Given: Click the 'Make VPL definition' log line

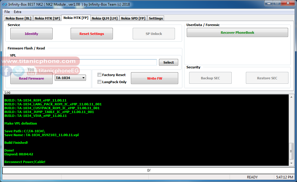Looking at the screenshot, I should coord(21,123).
